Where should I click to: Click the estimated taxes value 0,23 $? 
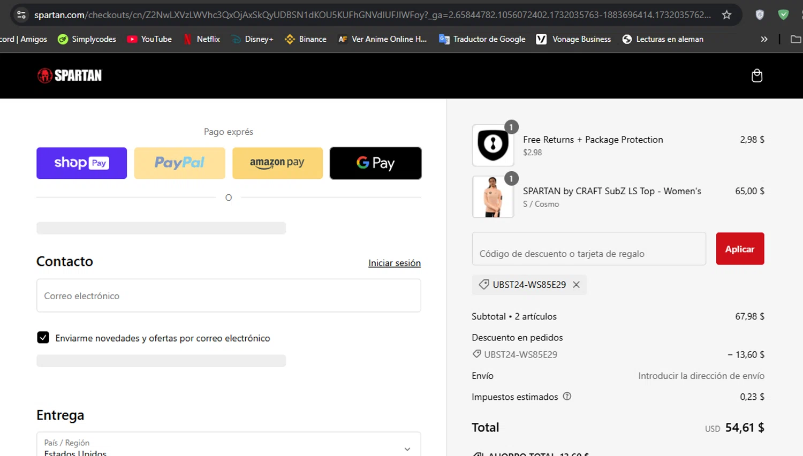pos(752,397)
